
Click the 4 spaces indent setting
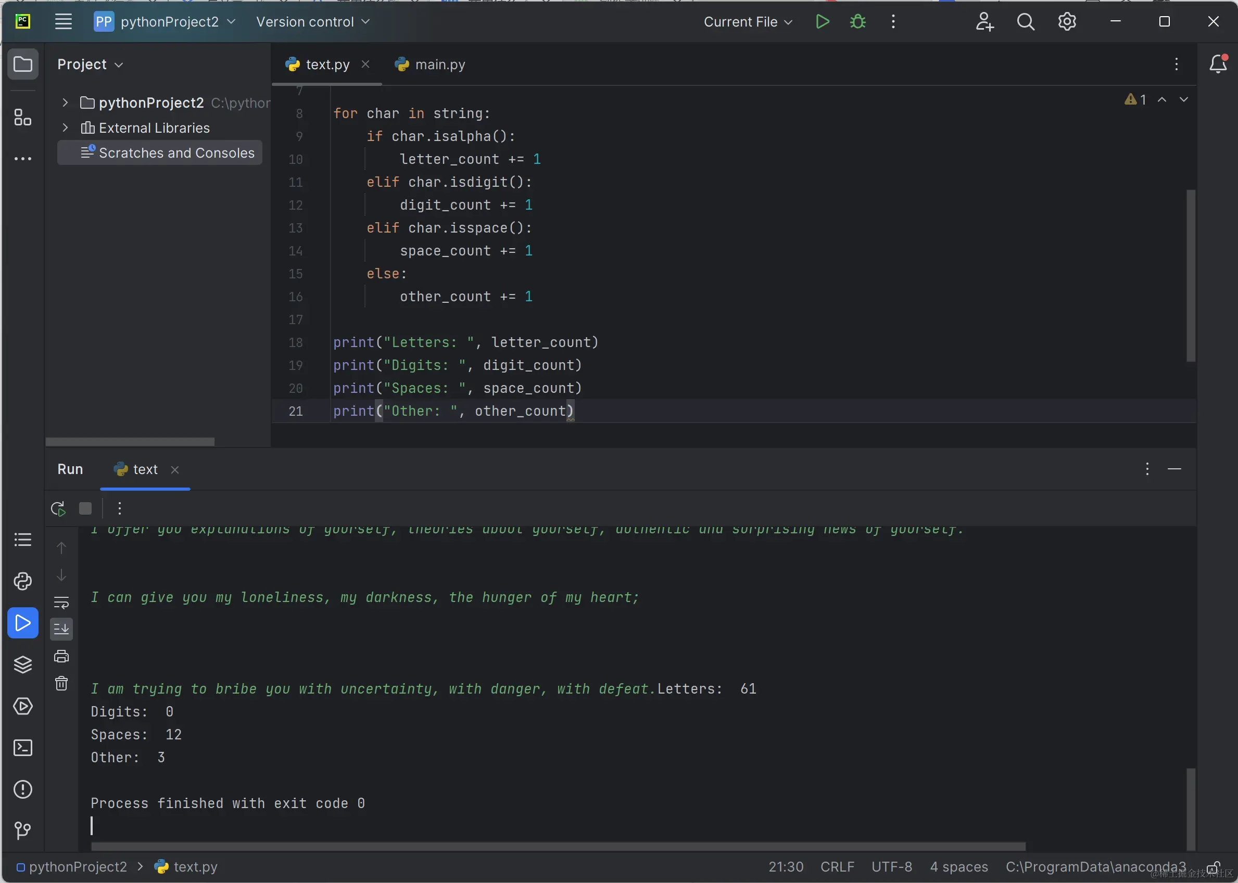(x=958, y=867)
